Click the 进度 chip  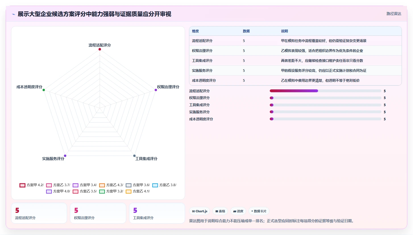pyautogui.click(x=238, y=211)
